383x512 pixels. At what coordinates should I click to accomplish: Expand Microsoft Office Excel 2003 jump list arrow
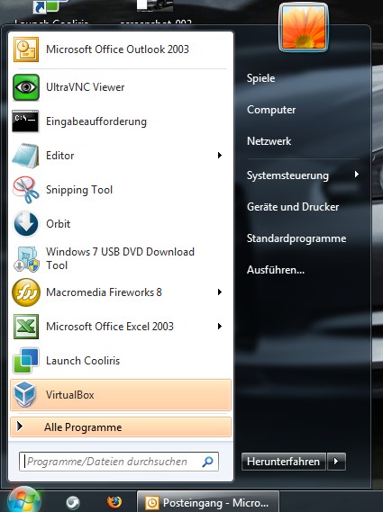coord(220,327)
